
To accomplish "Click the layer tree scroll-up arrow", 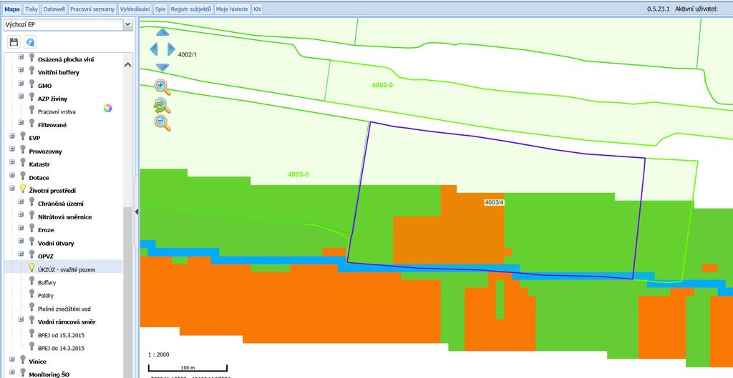I will tap(128, 65).
